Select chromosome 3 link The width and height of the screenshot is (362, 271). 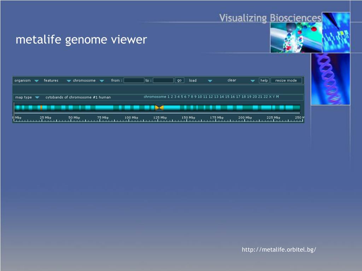[175, 97]
